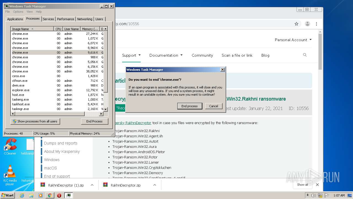Open Scan a file or link
The height and width of the screenshot is (199, 353).
pyautogui.click(x=237, y=55)
